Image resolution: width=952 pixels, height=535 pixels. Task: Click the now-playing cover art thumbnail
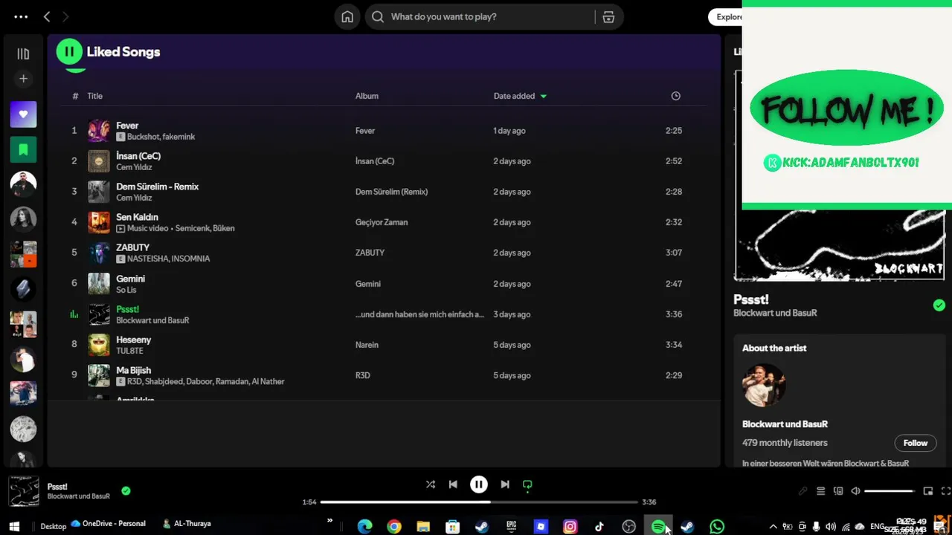(x=24, y=491)
